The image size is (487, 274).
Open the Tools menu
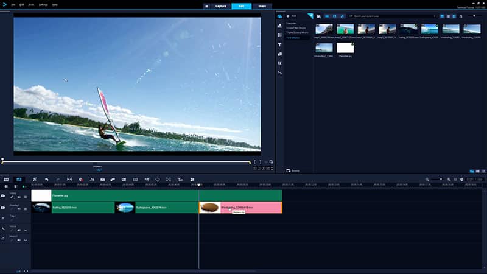(x=32, y=5)
